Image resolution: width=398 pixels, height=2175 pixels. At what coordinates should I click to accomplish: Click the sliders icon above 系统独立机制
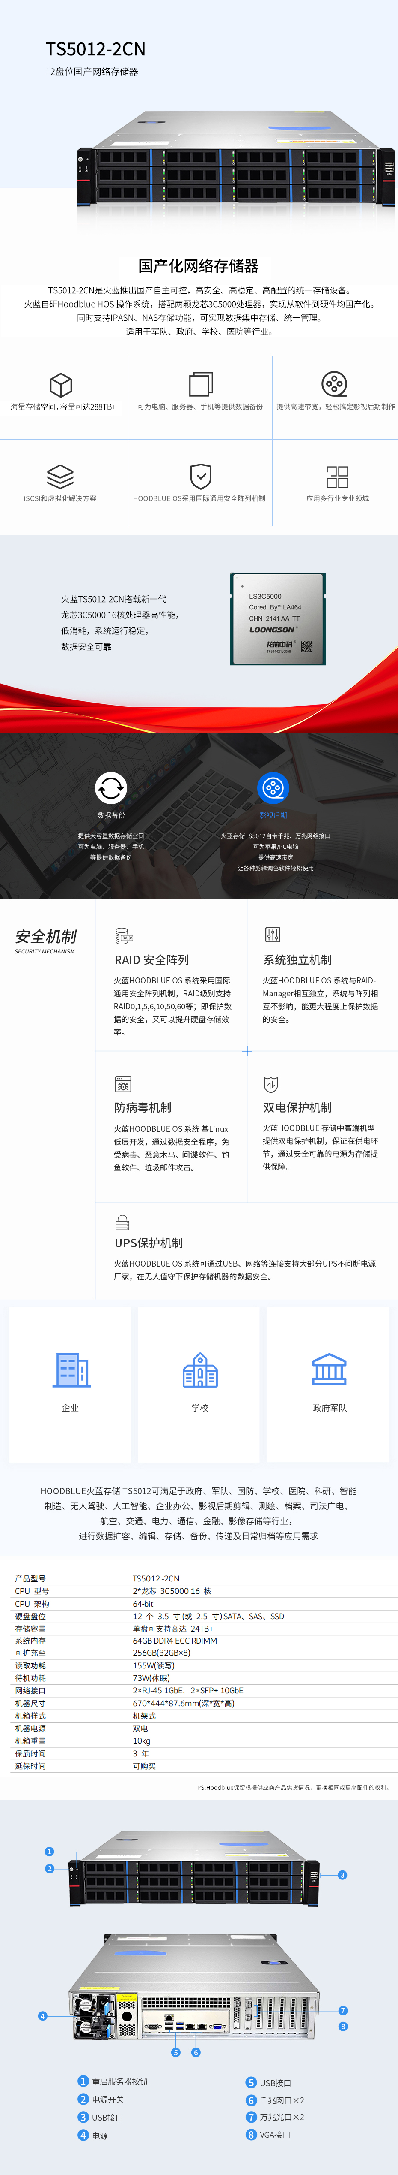tap(272, 934)
